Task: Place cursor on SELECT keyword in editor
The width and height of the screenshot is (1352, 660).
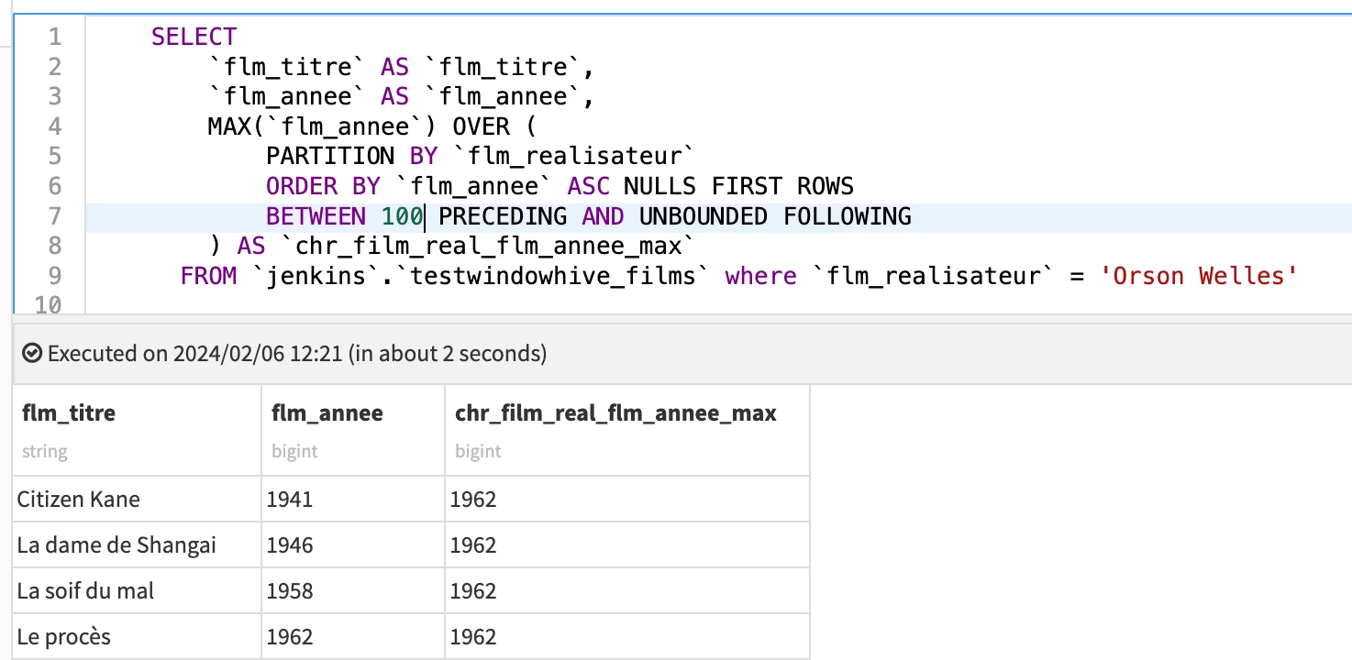Action: (194, 37)
